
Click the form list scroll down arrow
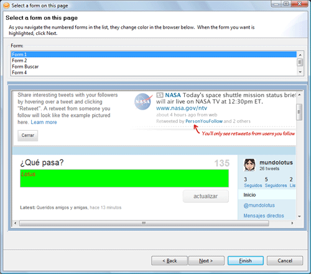click(300, 72)
